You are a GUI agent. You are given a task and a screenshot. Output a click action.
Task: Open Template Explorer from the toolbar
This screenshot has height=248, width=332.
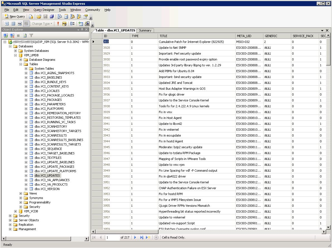[x=79, y=16]
